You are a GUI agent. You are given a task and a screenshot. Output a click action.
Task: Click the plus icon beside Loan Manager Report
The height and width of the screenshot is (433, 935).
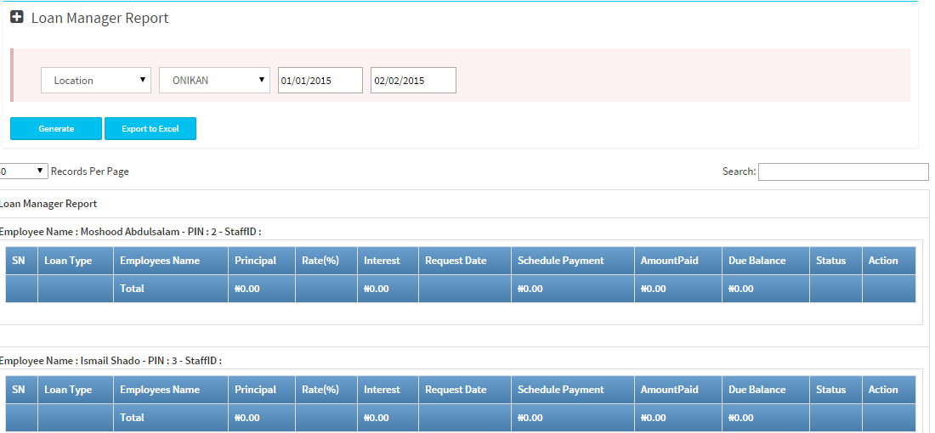(17, 18)
